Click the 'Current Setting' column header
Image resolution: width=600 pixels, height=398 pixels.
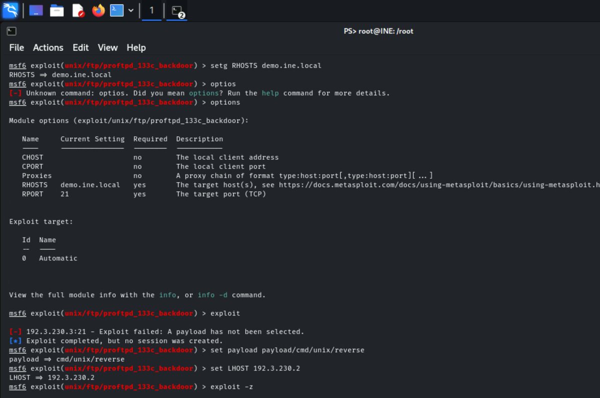92,139
